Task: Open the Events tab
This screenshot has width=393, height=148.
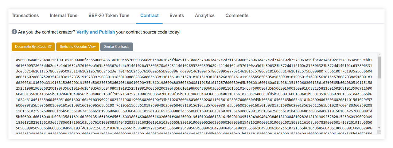Action: [177, 16]
